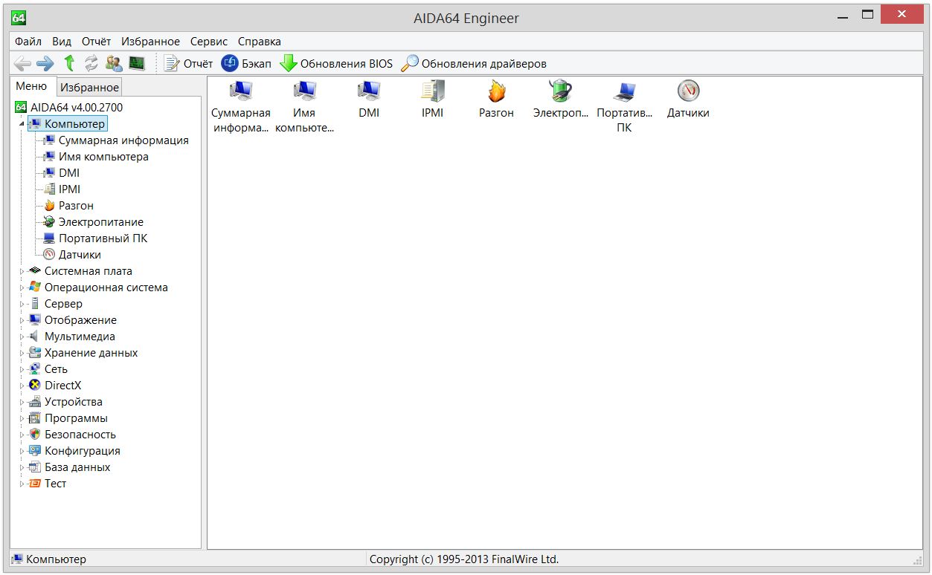Click the refresh toolbar icon
Viewport: 932px width, 575px height.
pos(91,64)
